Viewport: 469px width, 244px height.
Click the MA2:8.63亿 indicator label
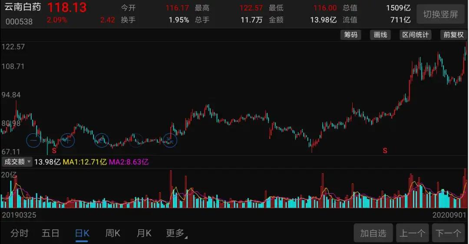129,162
